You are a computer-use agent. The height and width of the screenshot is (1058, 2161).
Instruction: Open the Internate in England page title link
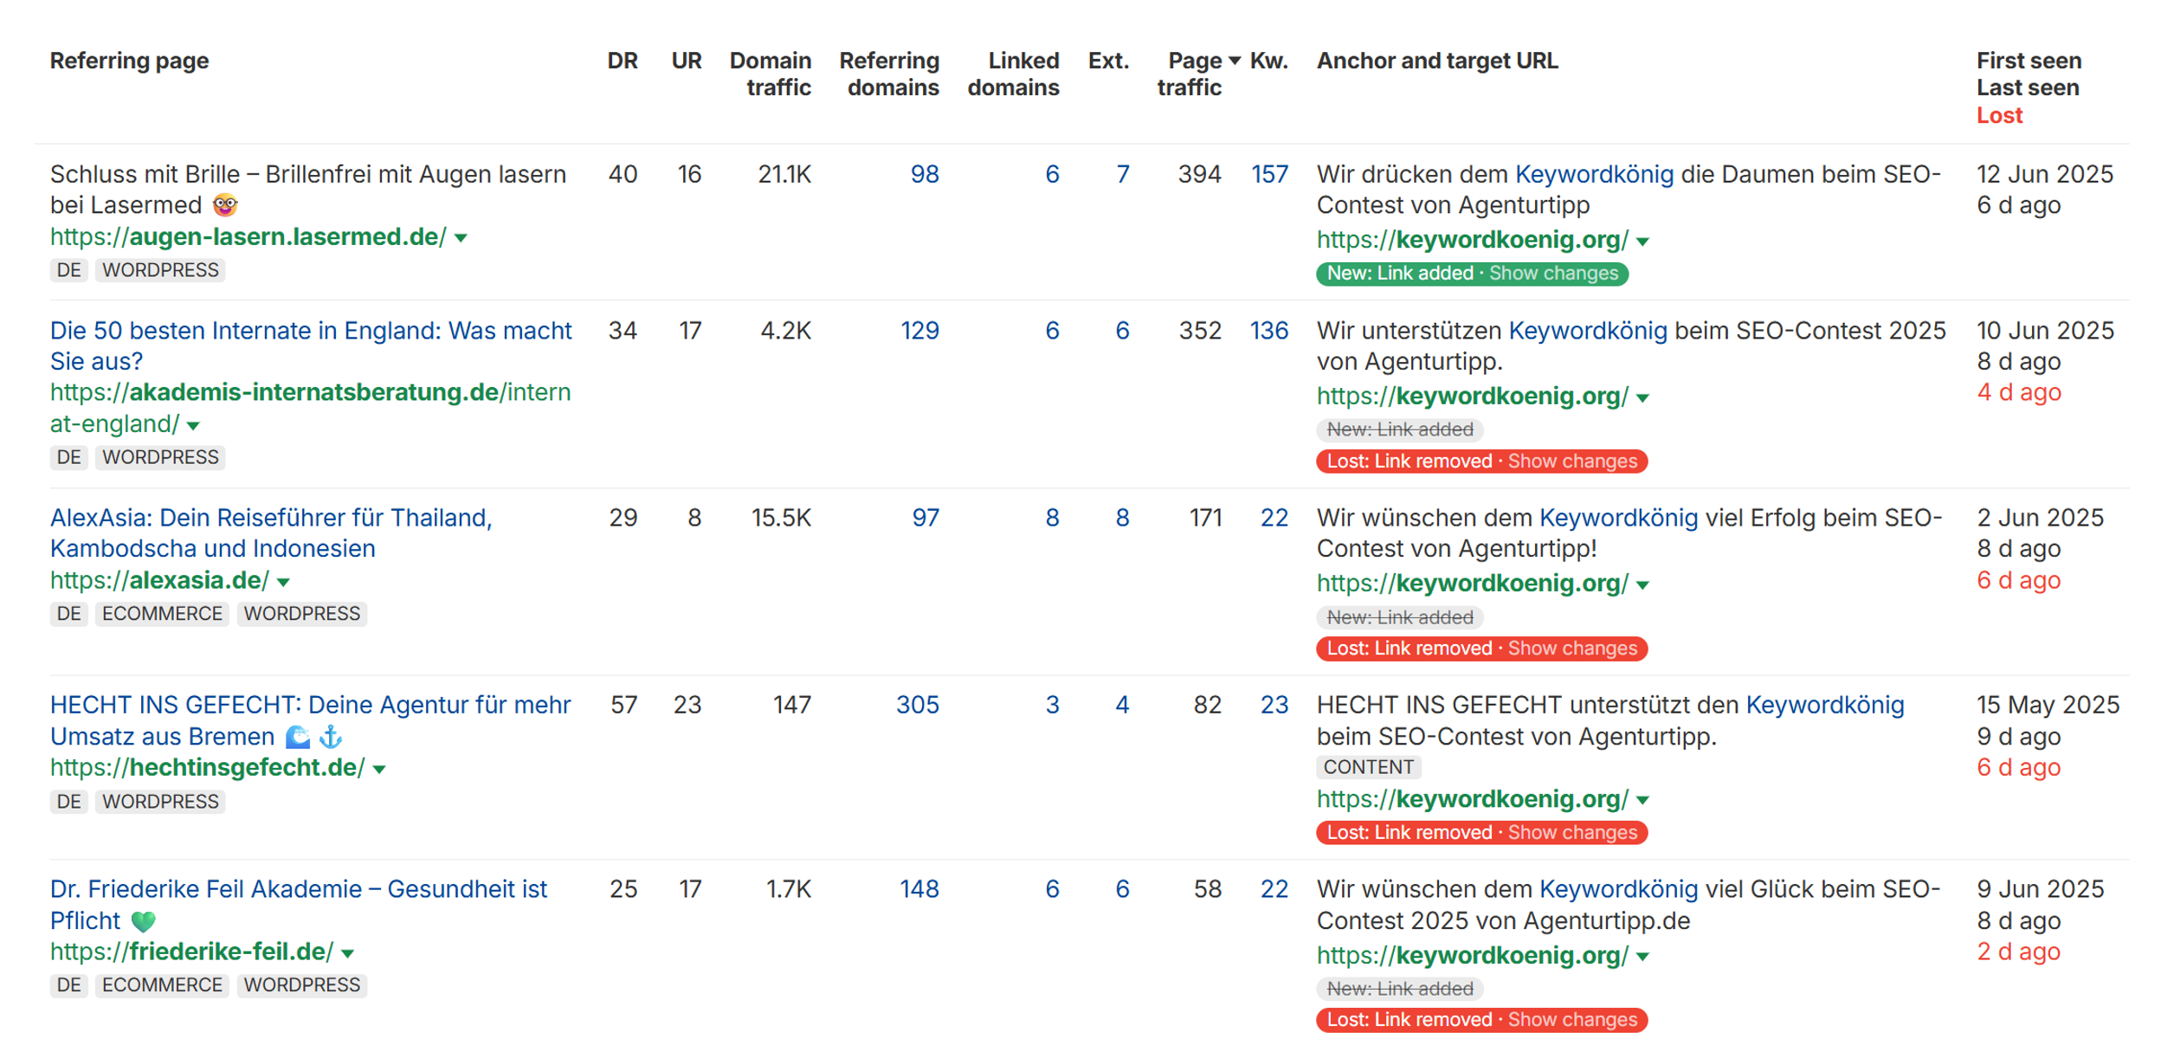click(311, 345)
